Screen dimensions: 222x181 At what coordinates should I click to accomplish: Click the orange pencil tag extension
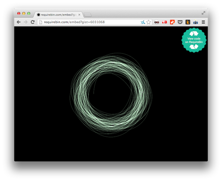point(172,22)
